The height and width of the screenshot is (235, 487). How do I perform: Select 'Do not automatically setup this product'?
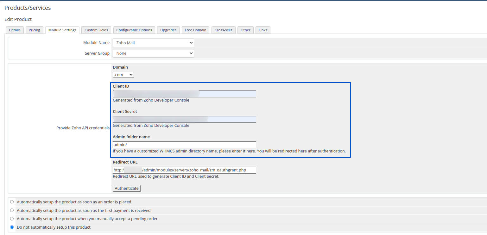[x=12, y=227]
